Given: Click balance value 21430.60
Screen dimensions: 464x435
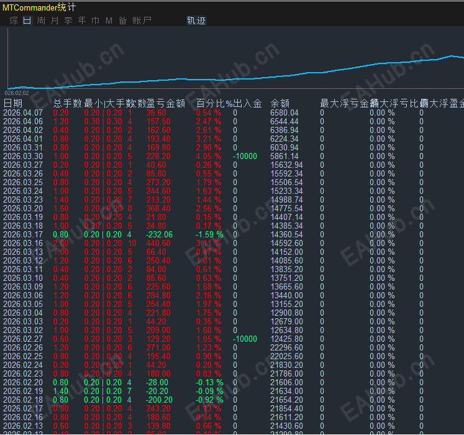Looking at the screenshot, I should pyautogui.click(x=286, y=426).
